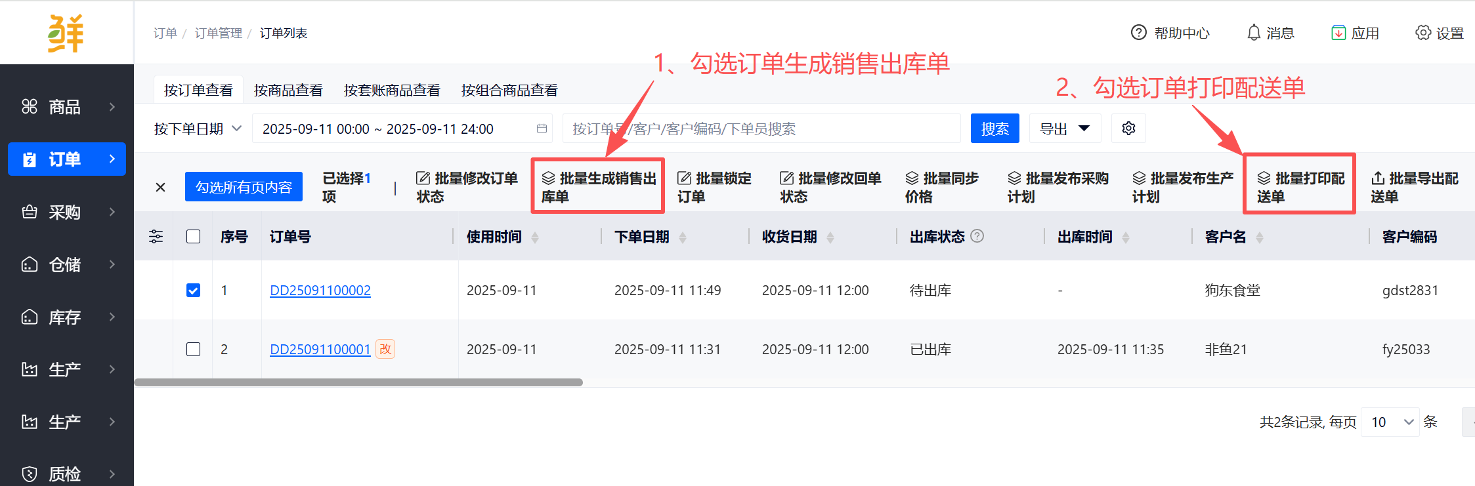Switch to 按组合商品查看 tab
The image size is (1475, 486).
point(509,90)
